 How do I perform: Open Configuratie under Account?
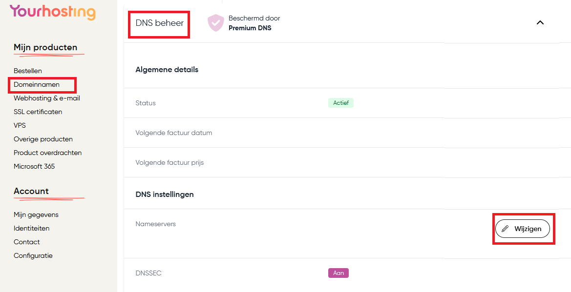[33, 255]
